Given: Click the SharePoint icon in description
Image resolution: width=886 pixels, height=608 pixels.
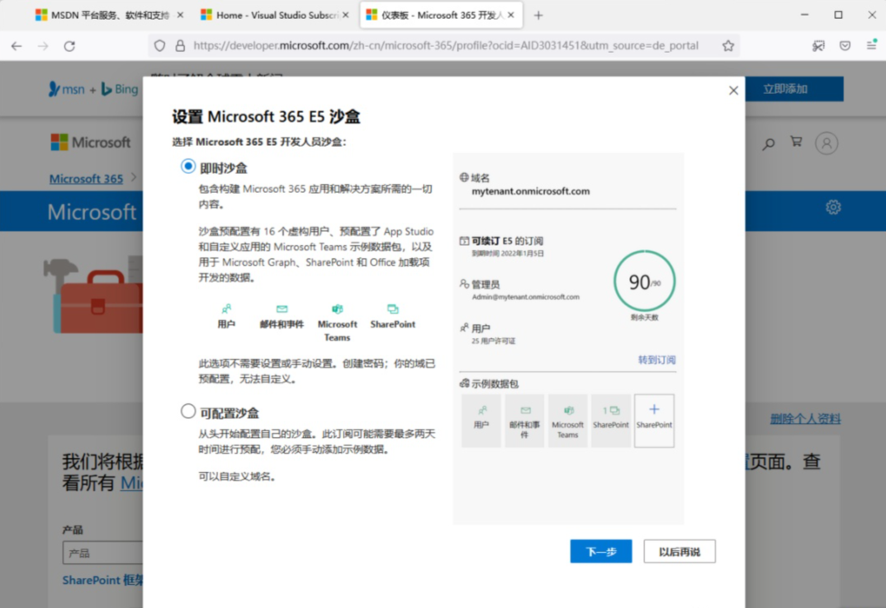Looking at the screenshot, I should point(393,309).
